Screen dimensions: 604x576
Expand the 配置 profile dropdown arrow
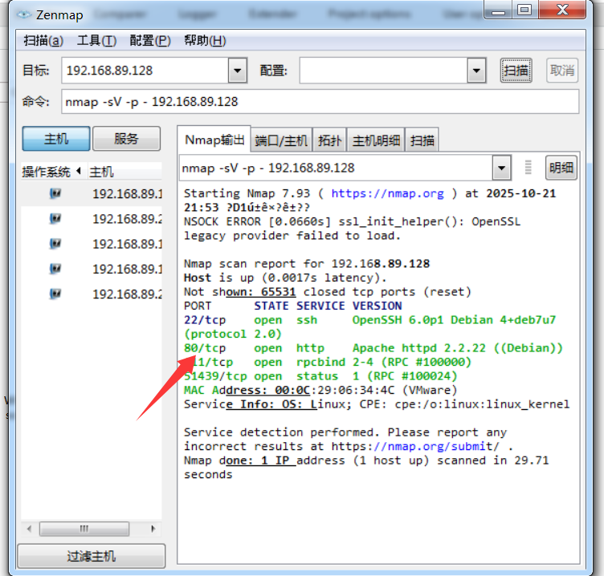coord(476,71)
